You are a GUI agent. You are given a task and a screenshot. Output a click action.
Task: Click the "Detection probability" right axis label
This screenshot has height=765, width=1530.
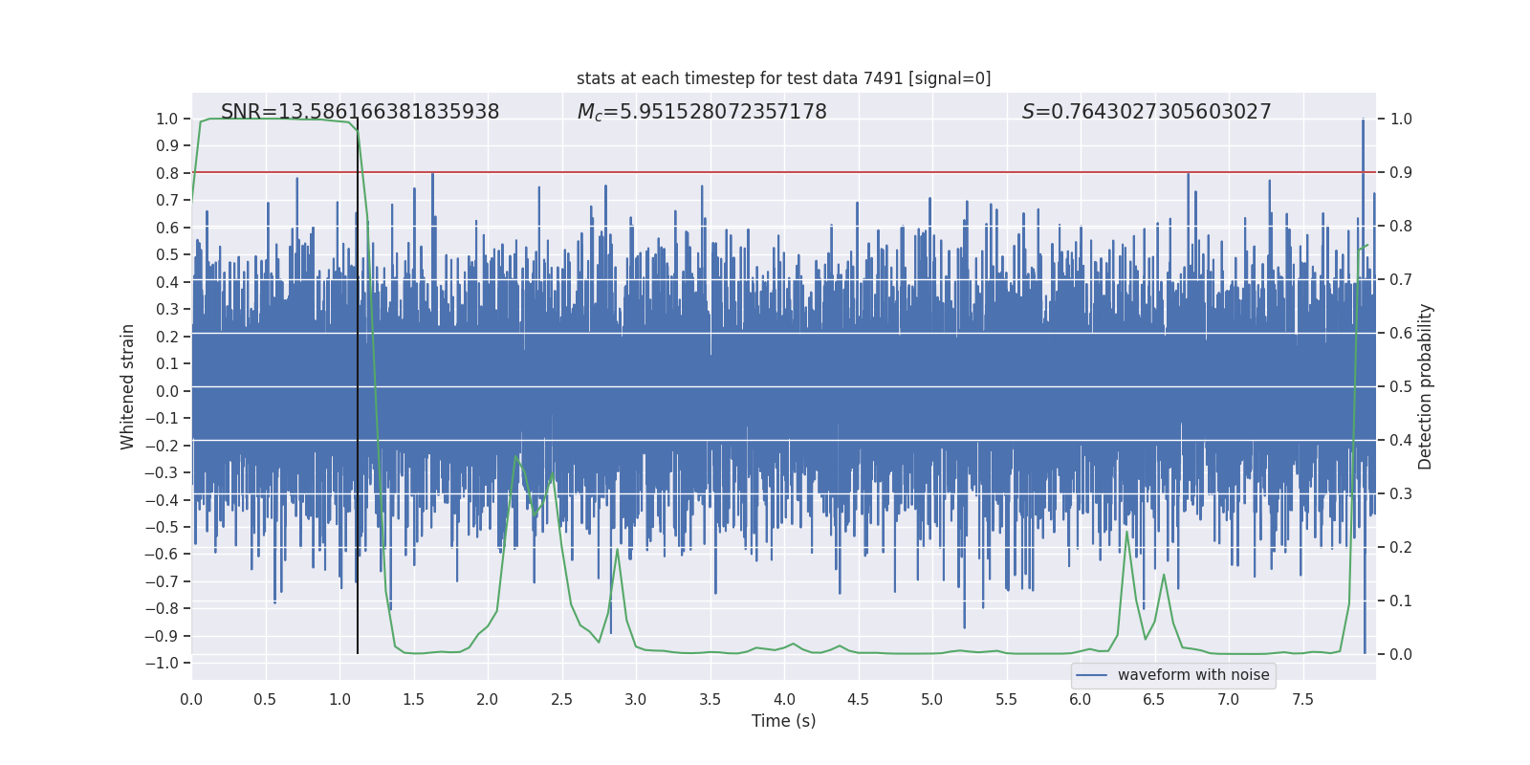coord(1426,387)
